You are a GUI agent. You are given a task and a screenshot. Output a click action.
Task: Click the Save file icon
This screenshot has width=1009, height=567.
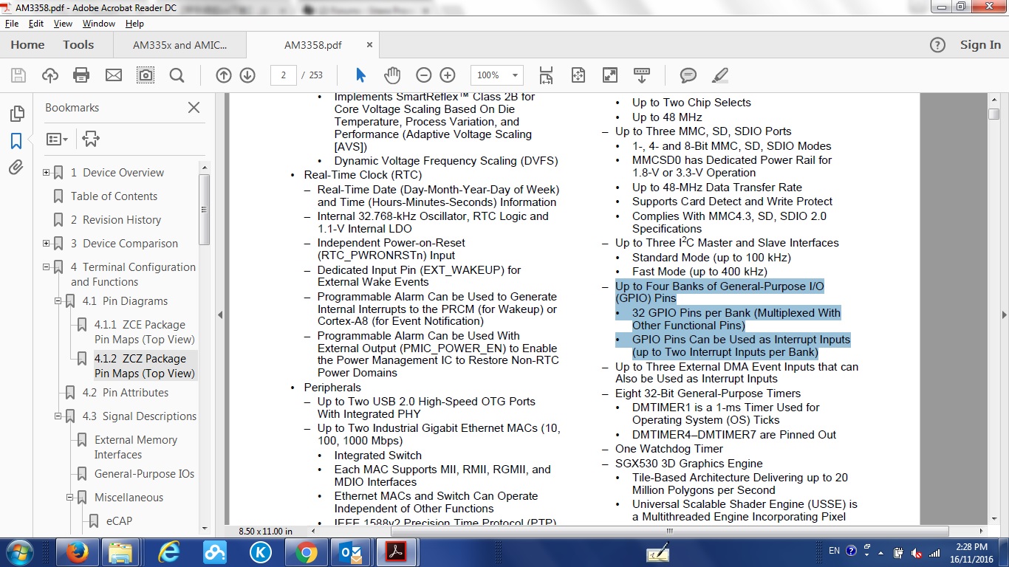pyautogui.click(x=18, y=75)
